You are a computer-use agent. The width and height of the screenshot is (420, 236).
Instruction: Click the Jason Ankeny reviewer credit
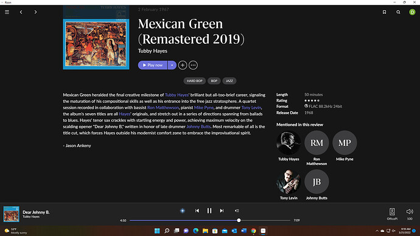tap(78, 145)
